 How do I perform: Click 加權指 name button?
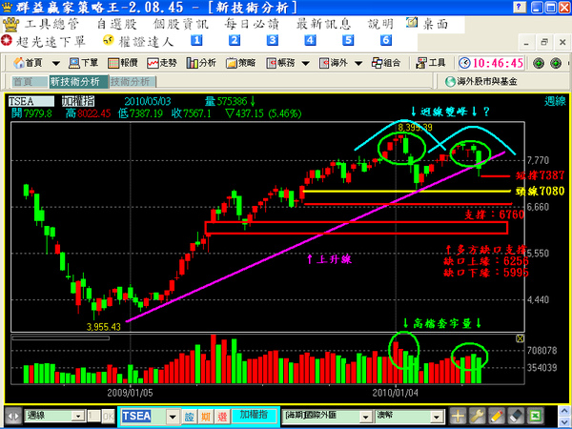click(255, 415)
